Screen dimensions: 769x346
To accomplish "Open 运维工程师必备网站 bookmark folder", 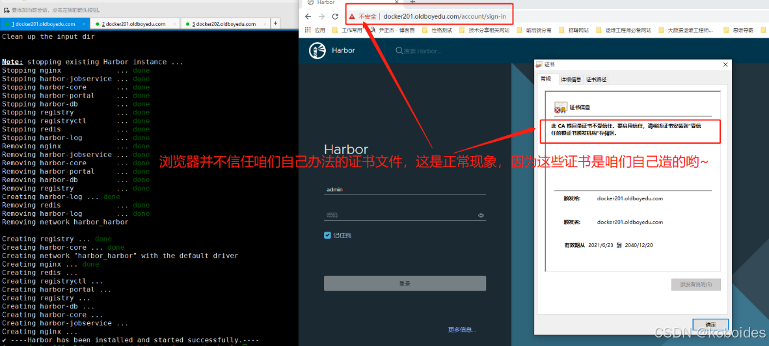I will pyautogui.click(x=623, y=30).
